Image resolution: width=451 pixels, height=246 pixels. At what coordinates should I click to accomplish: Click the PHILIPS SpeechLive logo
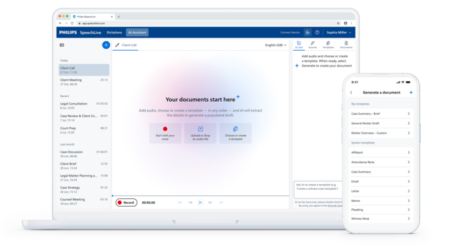[x=80, y=32]
